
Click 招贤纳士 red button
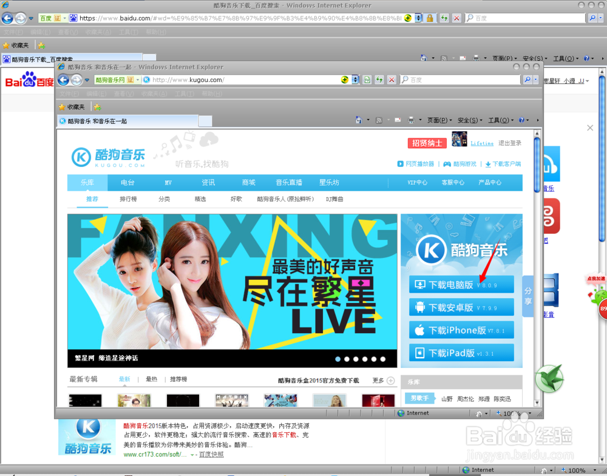click(x=427, y=143)
